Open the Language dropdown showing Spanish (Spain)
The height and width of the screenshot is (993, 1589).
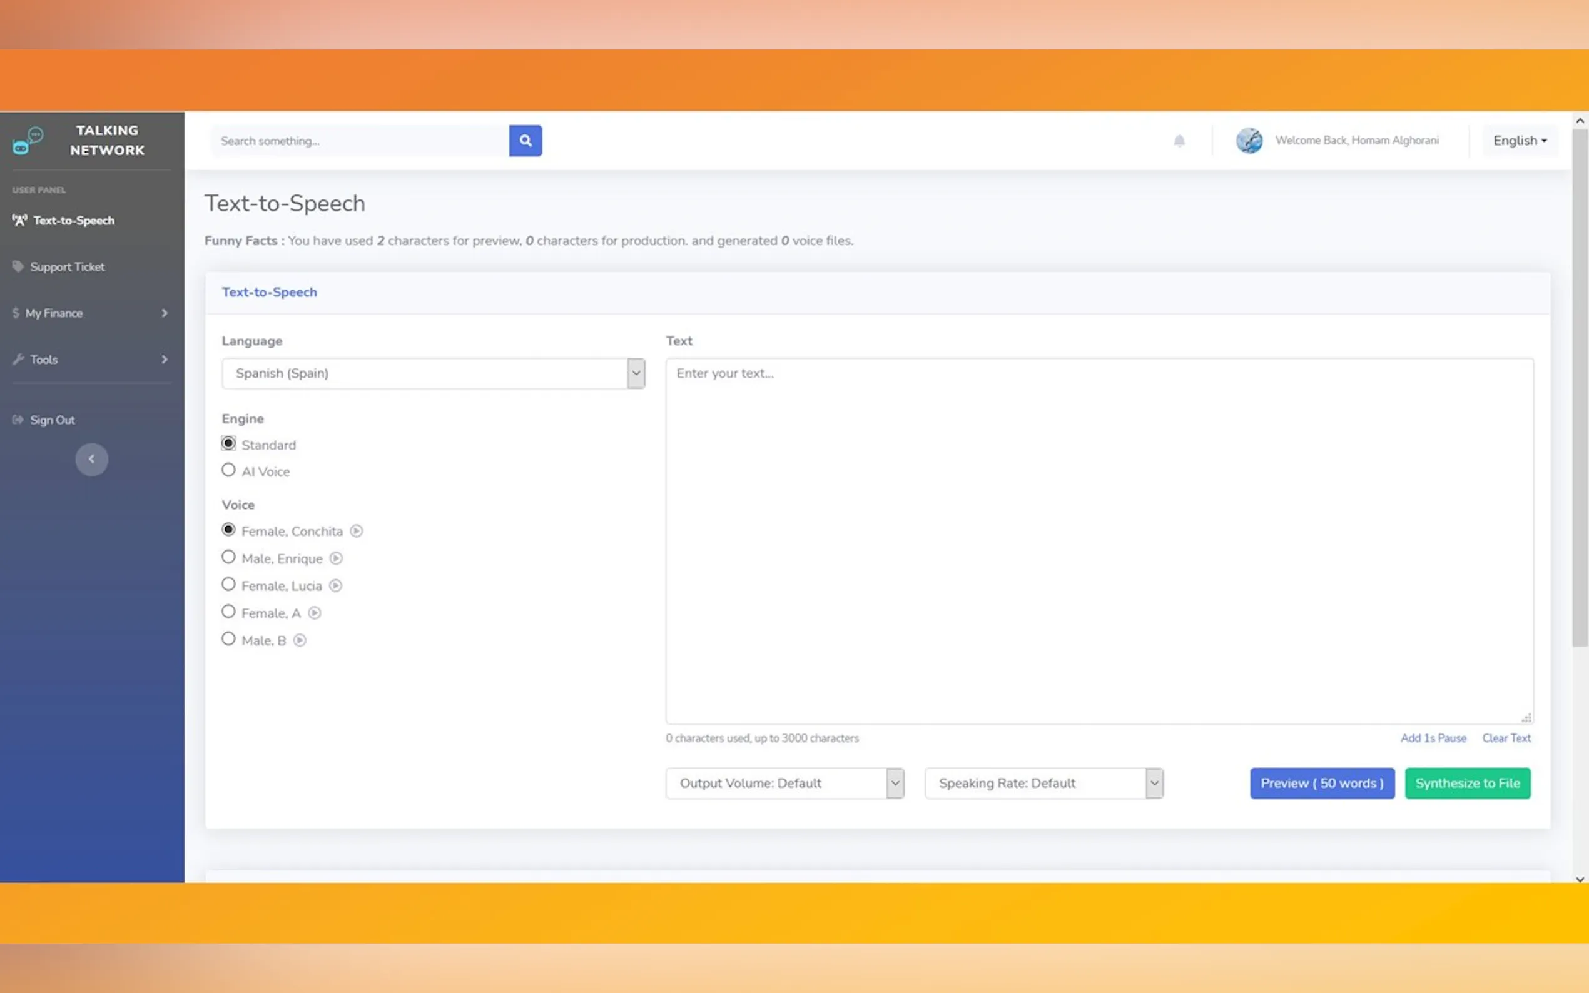click(433, 373)
